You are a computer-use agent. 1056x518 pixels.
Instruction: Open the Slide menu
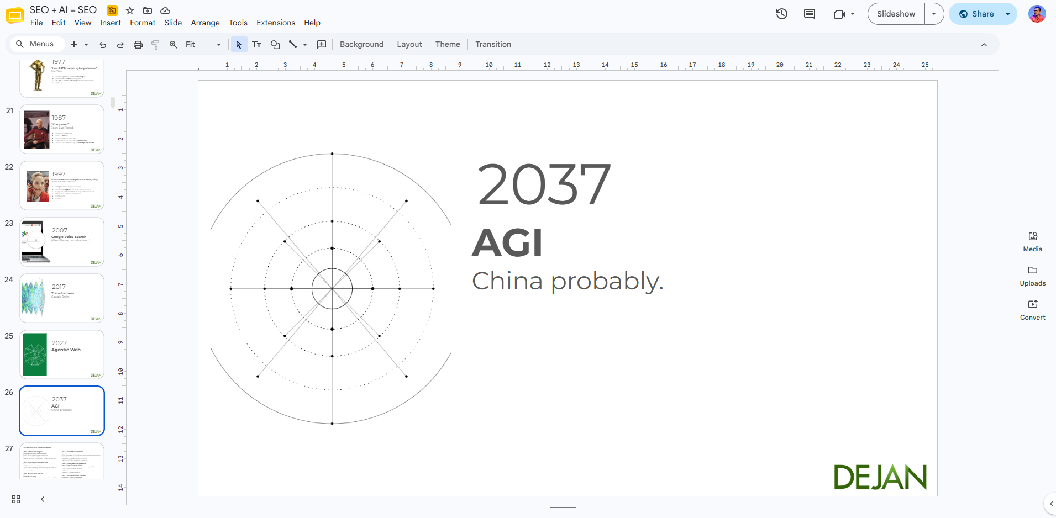(173, 23)
